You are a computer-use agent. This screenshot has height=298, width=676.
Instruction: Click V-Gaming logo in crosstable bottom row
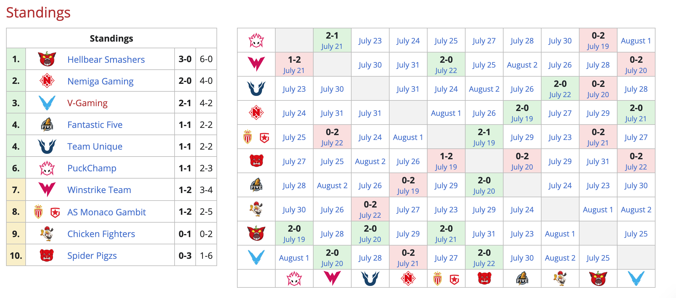pyautogui.click(x=636, y=278)
